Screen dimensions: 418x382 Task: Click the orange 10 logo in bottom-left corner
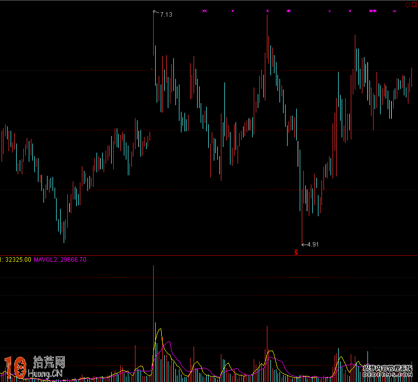(x=15, y=367)
